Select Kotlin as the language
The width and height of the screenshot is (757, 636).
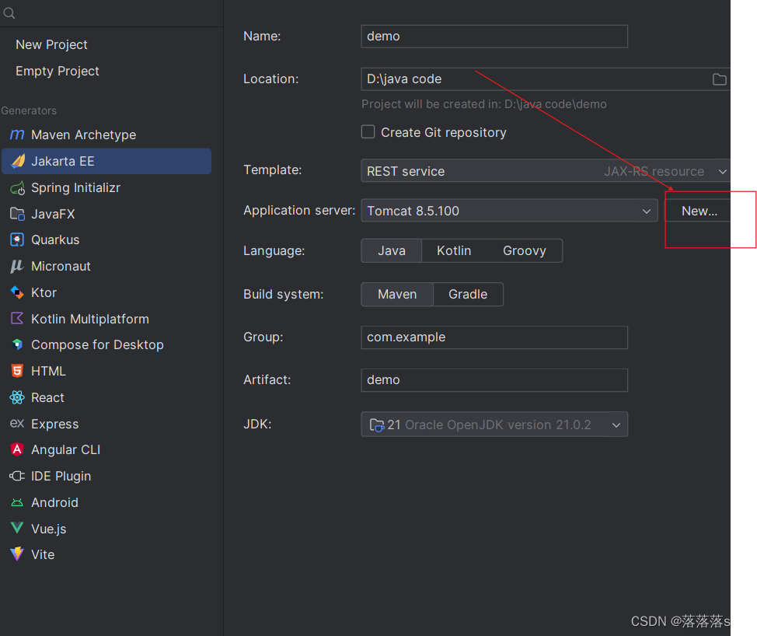(x=454, y=250)
